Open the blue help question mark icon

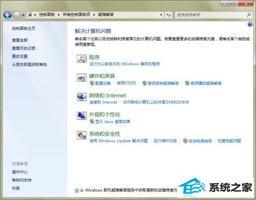(250, 25)
